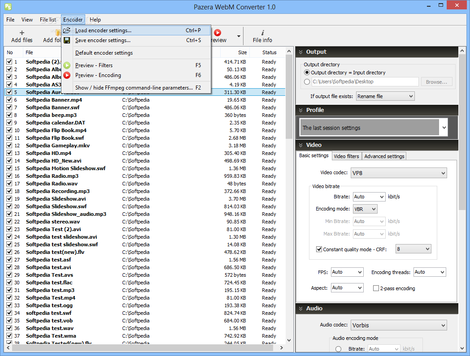This screenshot has height=356, width=470.
Task: Open the If output file exists dropdown
Action: coord(385,96)
